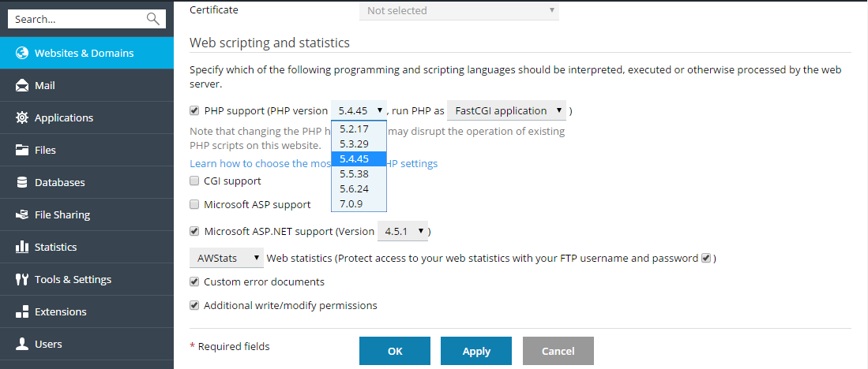The width and height of the screenshot is (868, 369).
Task: Click the Tools & Settings wrench icon
Action: (x=21, y=279)
